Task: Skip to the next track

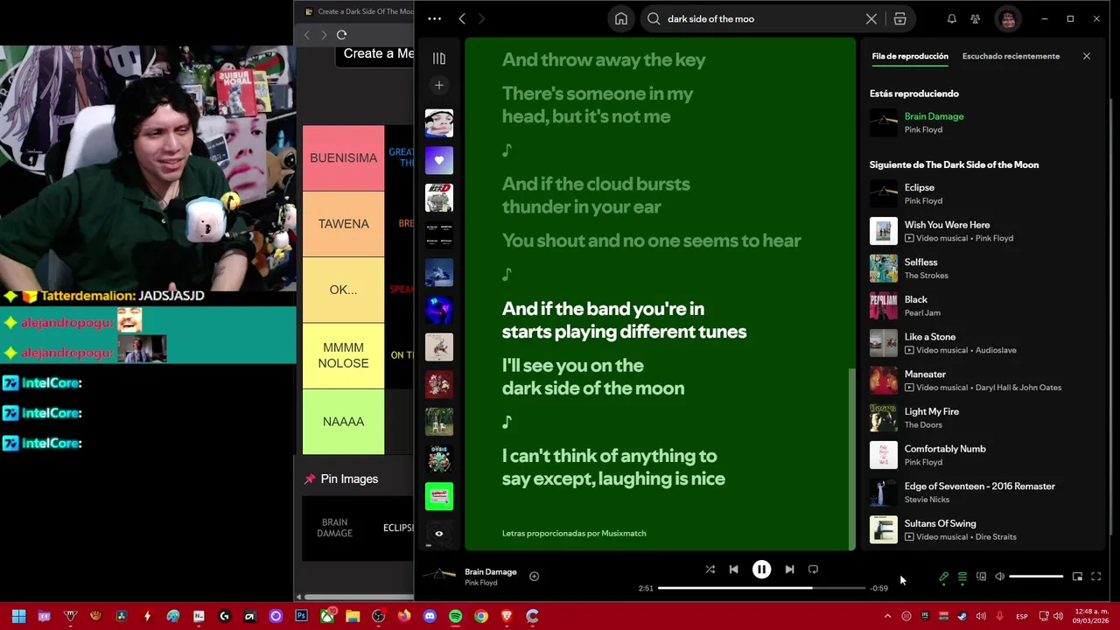Action: click(789, 570)
